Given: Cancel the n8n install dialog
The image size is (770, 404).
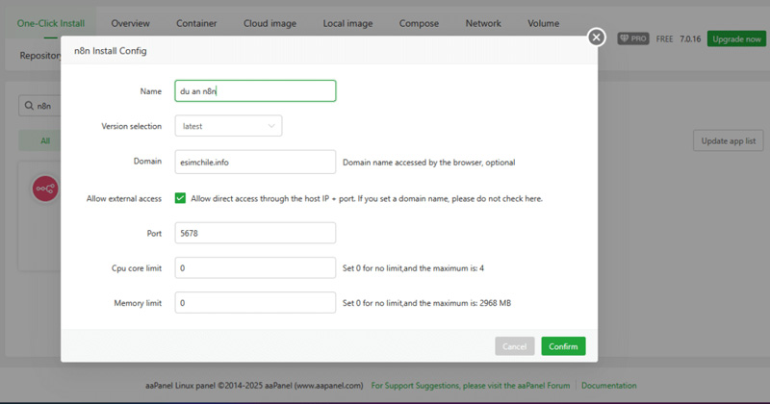Looking at the screenshot, I should 515,346.
